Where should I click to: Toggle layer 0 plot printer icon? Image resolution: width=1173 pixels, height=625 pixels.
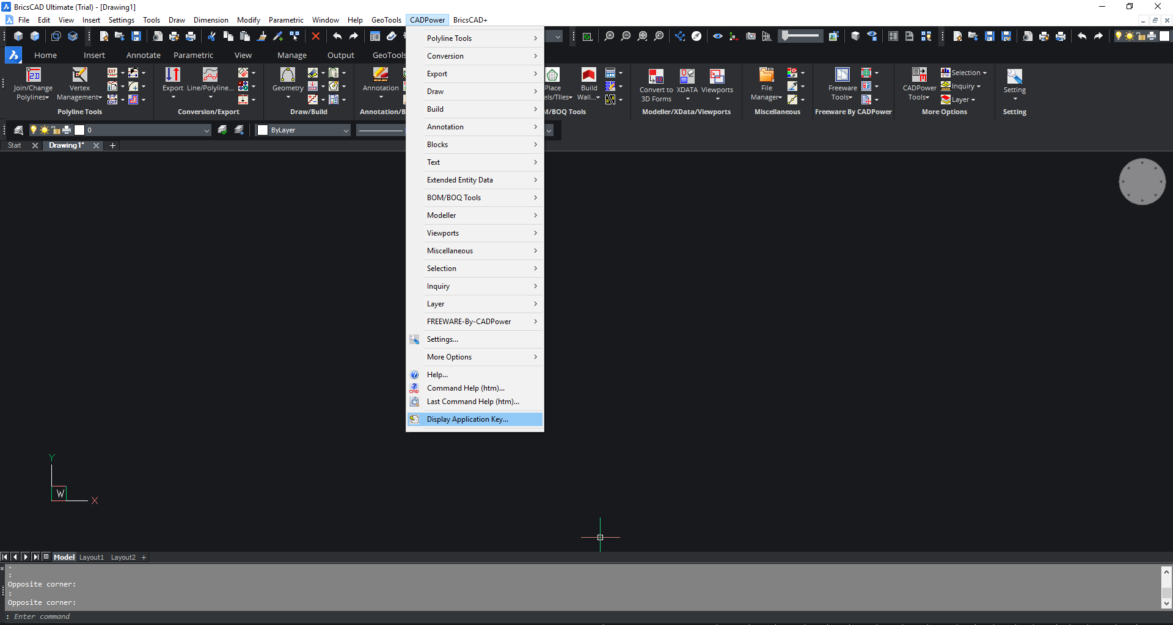[67, 130]
